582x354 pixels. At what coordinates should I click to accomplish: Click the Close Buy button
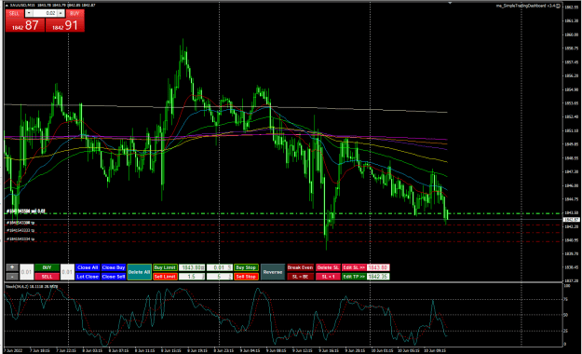(114, 267)
